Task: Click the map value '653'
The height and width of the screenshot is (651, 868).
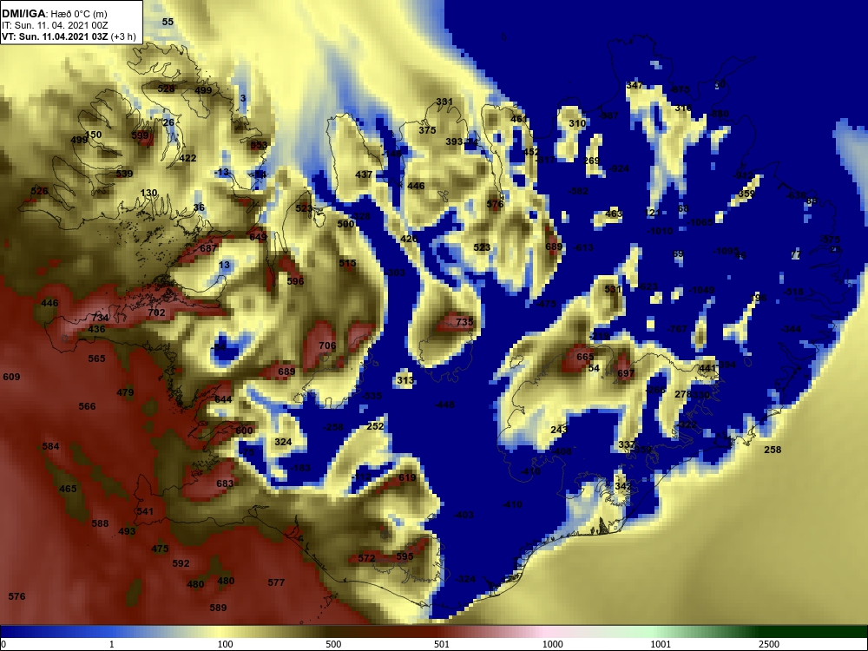Action: (x=259, y=145)
